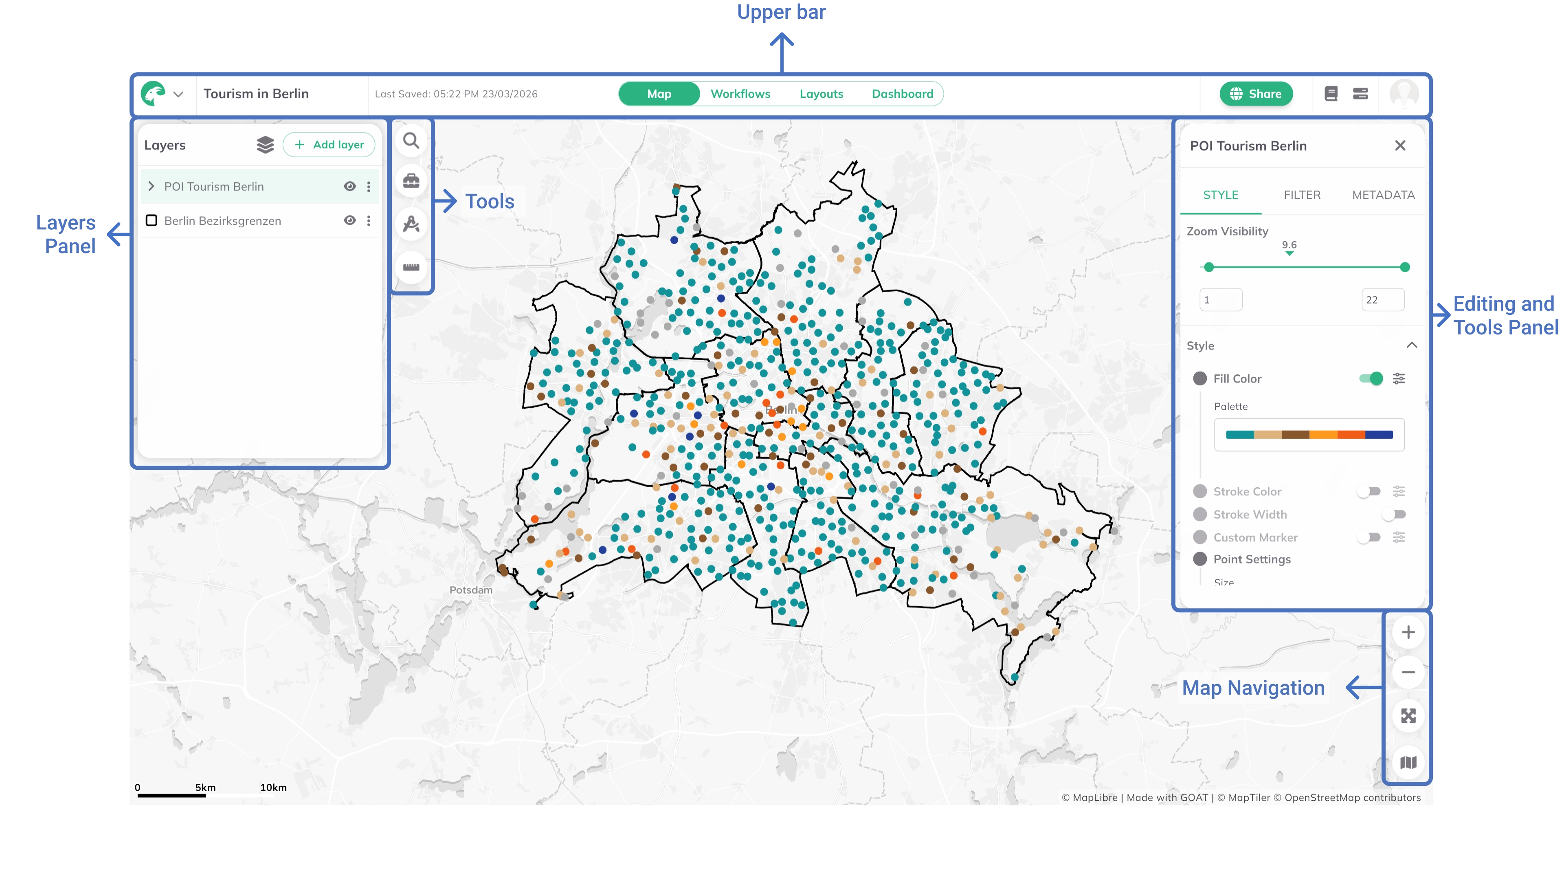Open the basemap selector
1564x880 pixels.
(1408, 763)
